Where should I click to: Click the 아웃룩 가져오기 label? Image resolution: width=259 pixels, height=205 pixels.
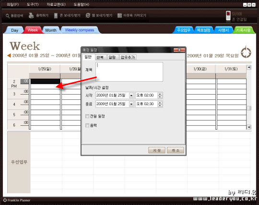point(135,15)
